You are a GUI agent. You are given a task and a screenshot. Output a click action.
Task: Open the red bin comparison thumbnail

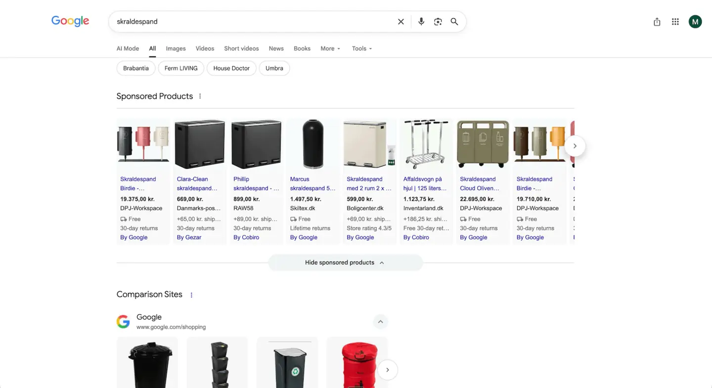[x=357, y=363]
